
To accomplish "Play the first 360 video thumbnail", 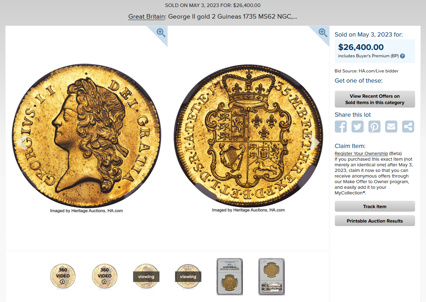I will coord(63,276).
